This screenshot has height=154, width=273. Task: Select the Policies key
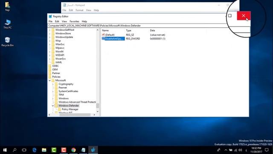pyautogui.click(x=56, y=77)
